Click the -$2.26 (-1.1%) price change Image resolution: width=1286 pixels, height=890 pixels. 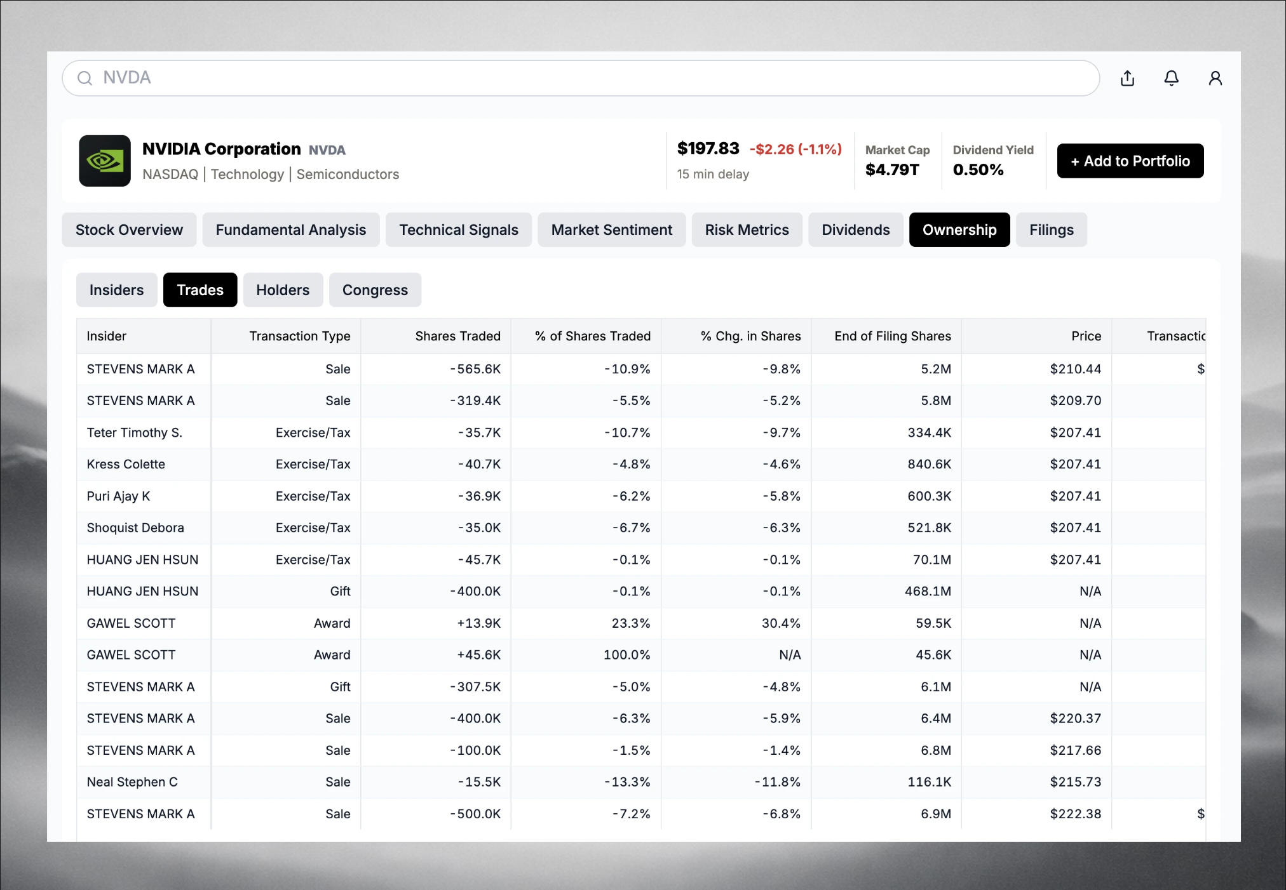click(x=795, y=149)
